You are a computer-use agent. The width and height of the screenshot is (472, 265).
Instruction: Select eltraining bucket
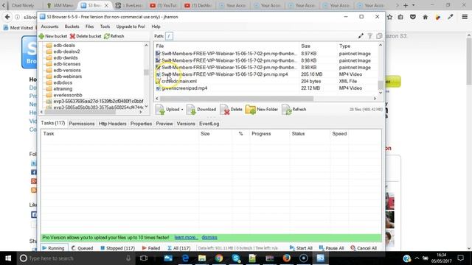(63, 88)
